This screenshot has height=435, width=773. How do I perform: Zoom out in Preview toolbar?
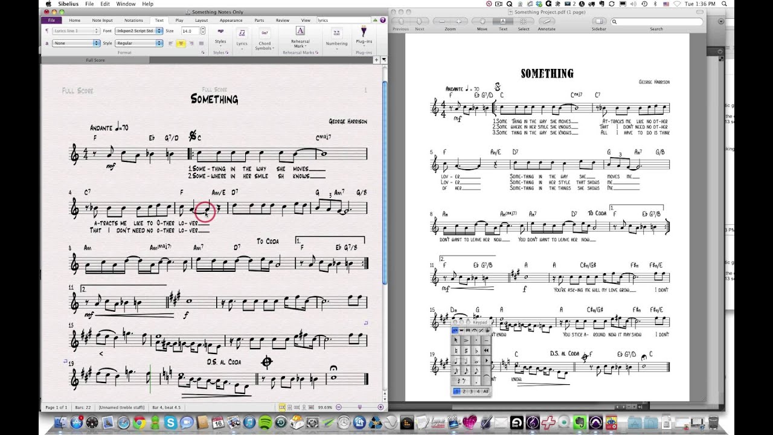[442, 21]
